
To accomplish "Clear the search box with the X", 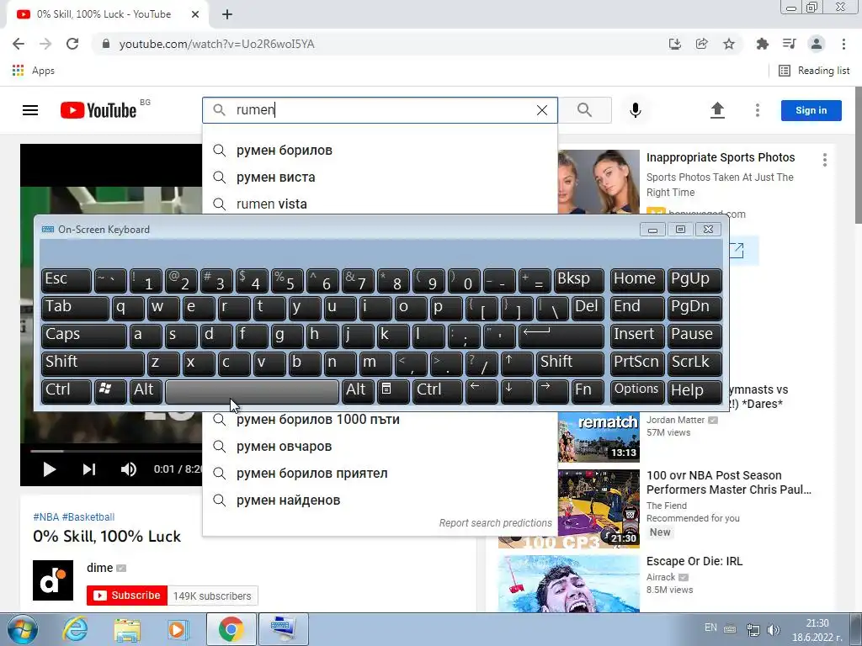I will tap(541, 110).
